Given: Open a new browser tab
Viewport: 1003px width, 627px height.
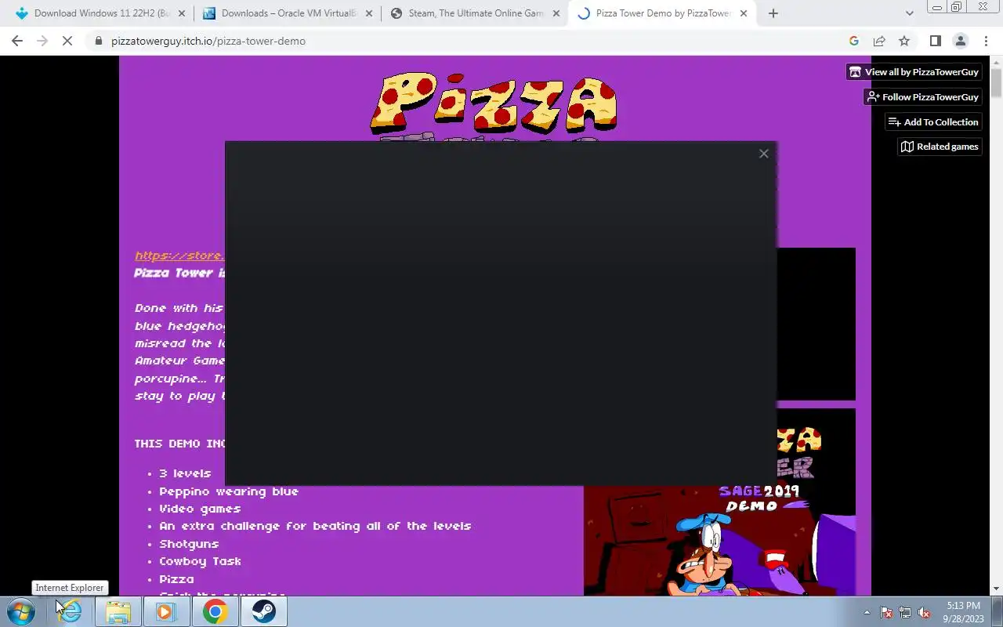Looking at the screenshot, I should click(x=773, y=13).
